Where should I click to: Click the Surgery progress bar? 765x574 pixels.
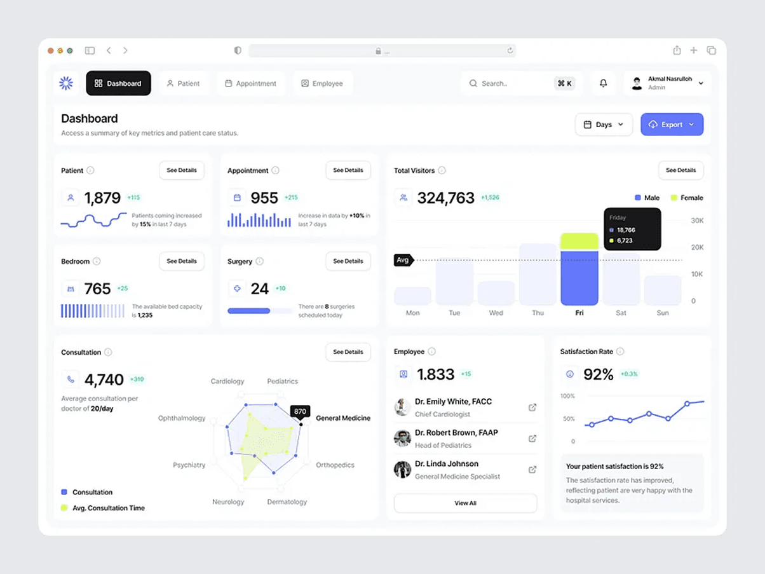point(259,311)
